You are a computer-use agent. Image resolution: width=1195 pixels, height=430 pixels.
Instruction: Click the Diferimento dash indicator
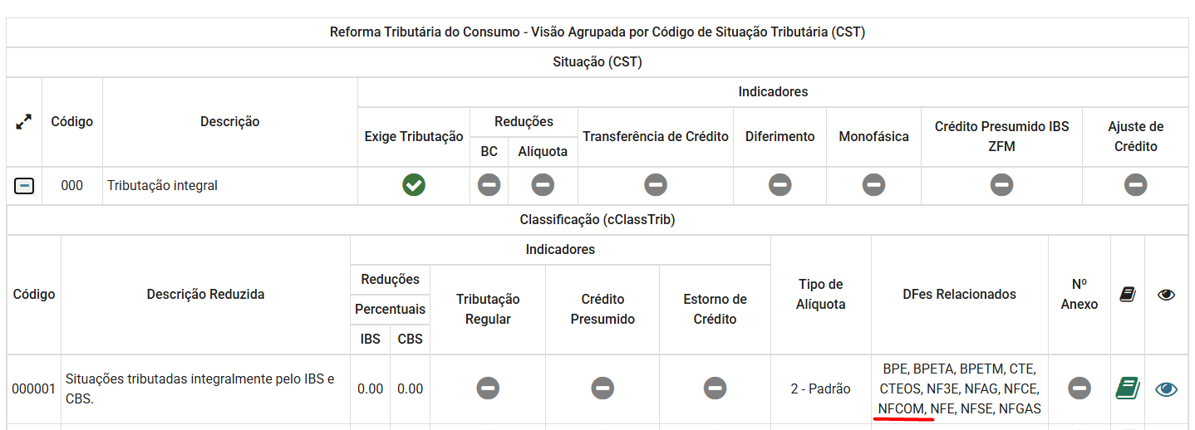click(779, 185)
